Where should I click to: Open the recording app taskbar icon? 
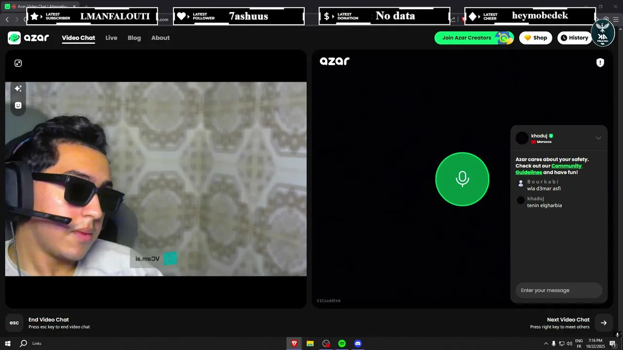(326, 343)
